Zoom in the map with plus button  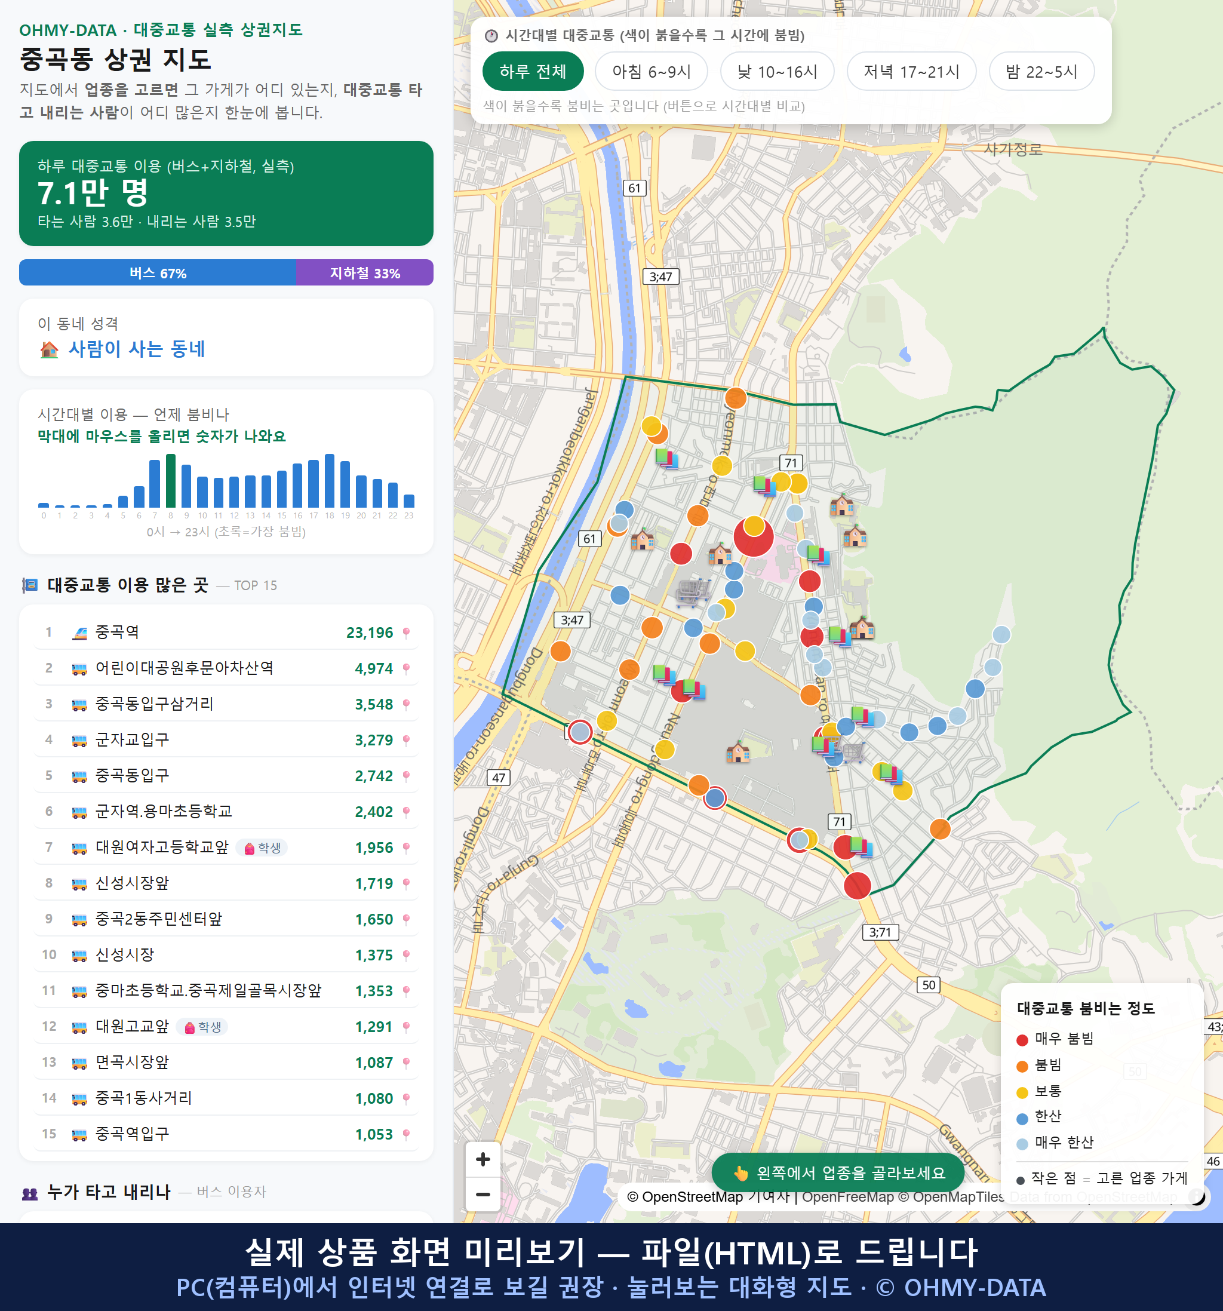(483, 1159)
